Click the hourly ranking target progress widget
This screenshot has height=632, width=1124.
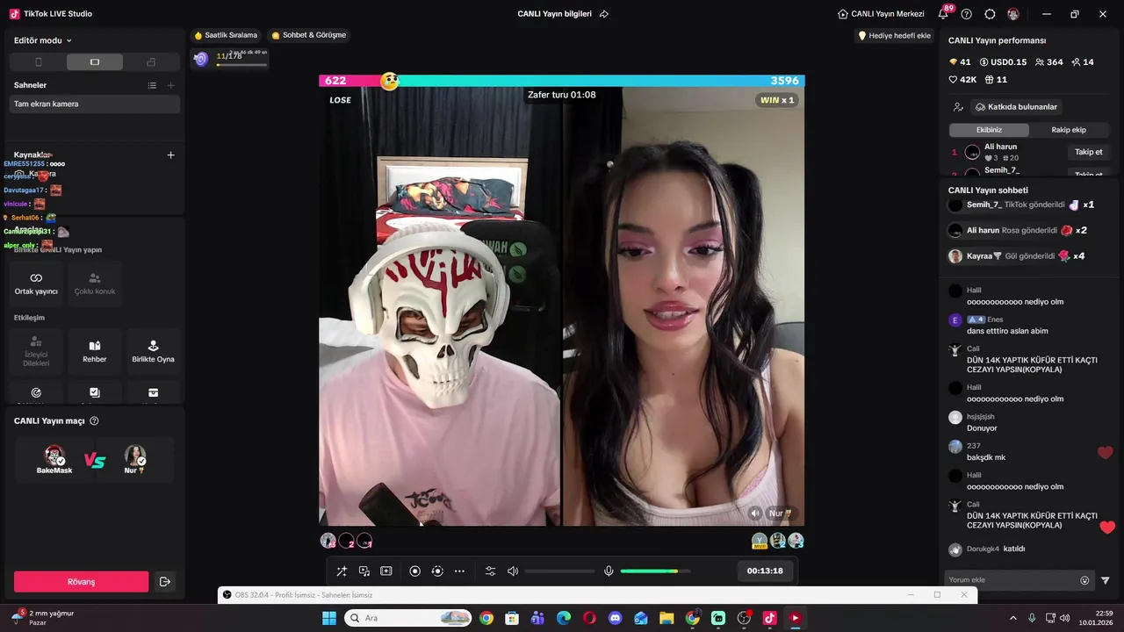click(229, 59)
